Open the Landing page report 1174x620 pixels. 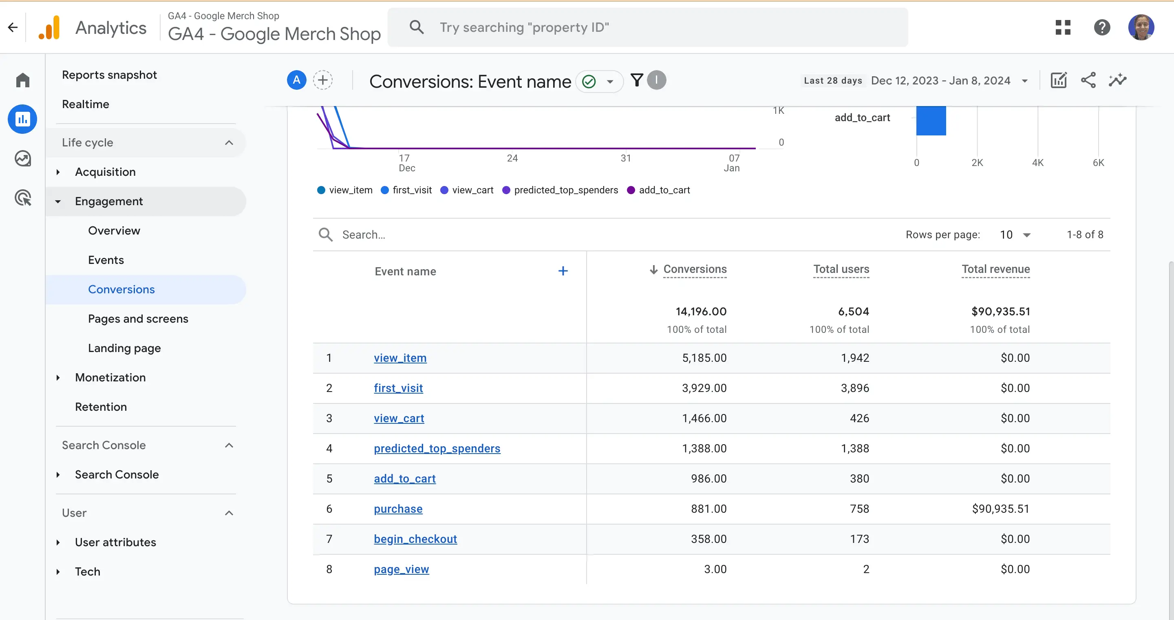point(124,348)
